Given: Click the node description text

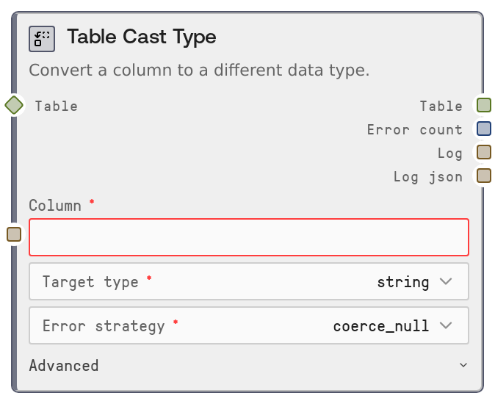Looking at the screenshot, I should (199, 71).
